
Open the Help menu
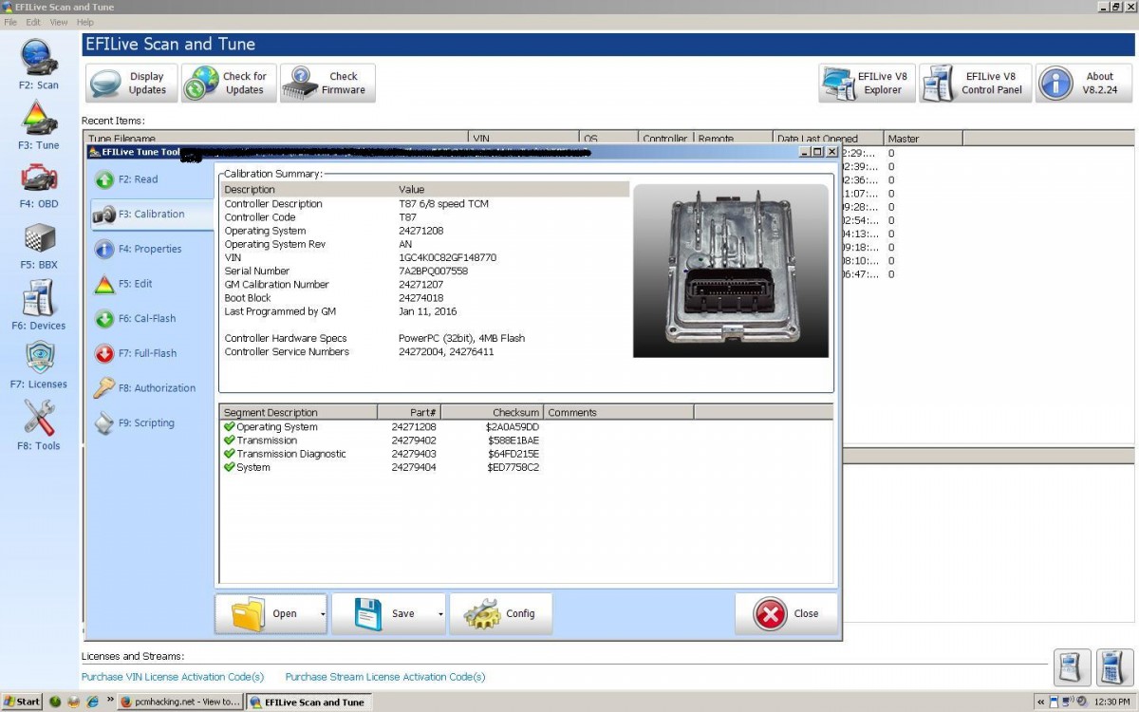click(84, 22)
